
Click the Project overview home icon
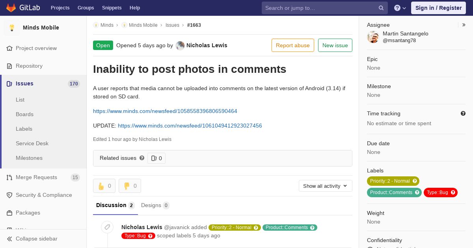[9, 48]
